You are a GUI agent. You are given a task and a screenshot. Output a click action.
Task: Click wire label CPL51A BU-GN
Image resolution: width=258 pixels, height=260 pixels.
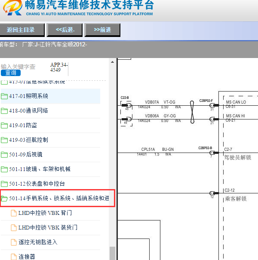[157, 150]
